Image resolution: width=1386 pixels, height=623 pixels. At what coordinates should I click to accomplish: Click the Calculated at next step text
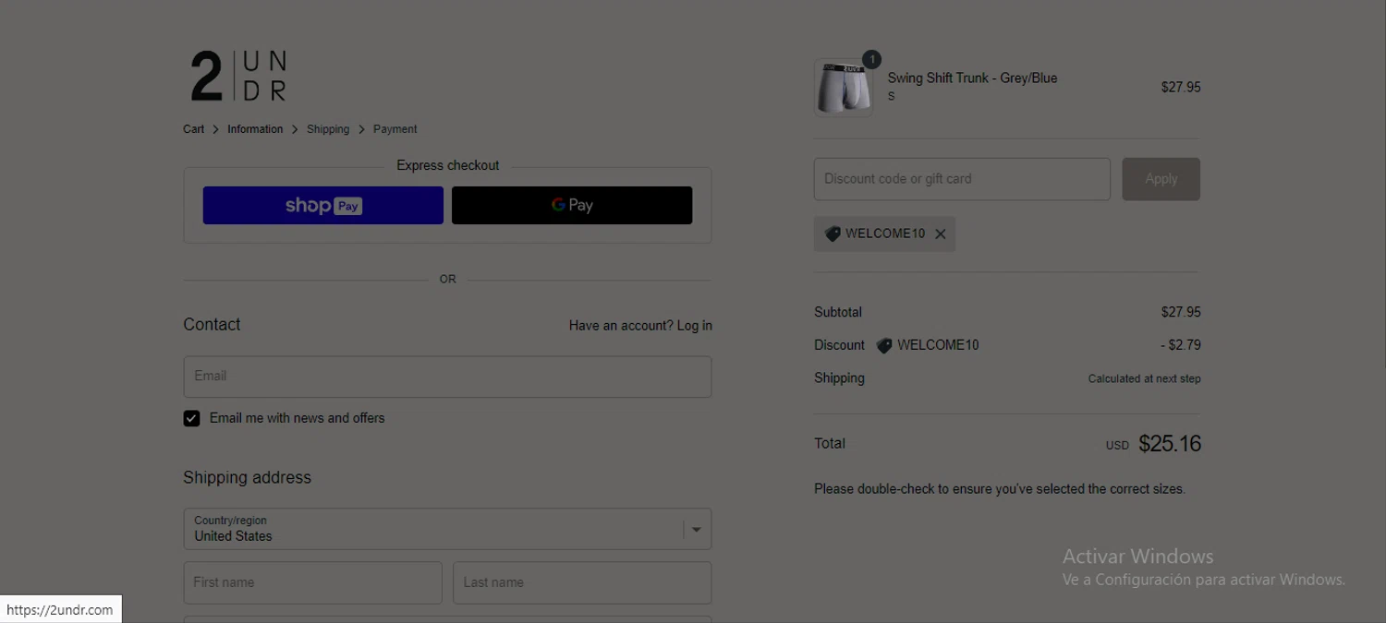click(1145, 378)
